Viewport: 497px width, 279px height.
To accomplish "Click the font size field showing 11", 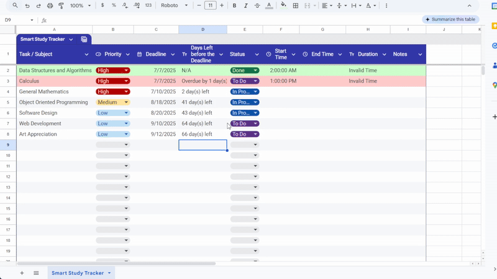I will tap(211, 6).
